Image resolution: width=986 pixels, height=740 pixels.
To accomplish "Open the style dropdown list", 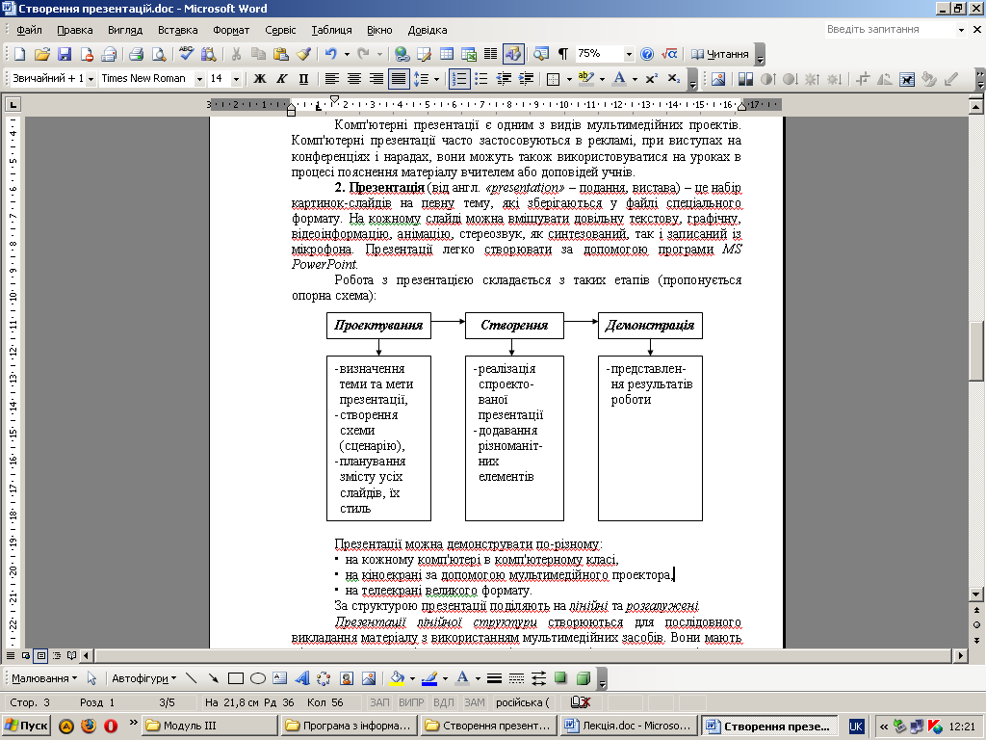I will pyautogui.click(x=91, y=79).
